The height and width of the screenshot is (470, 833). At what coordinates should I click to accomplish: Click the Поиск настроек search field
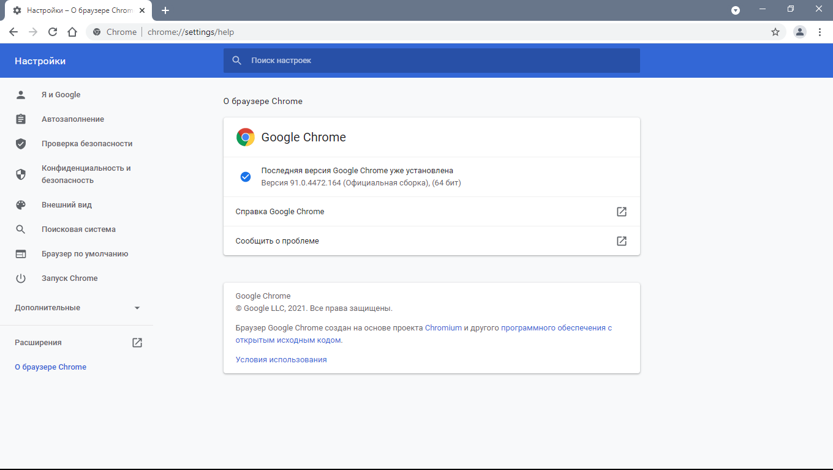pos(431,61)
